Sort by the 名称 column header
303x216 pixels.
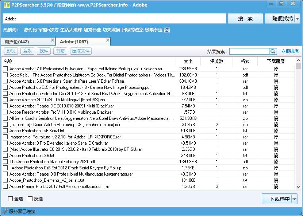pos(88,61)
